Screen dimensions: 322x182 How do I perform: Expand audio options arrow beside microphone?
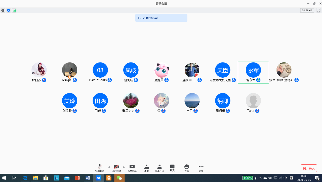(109, 167)
